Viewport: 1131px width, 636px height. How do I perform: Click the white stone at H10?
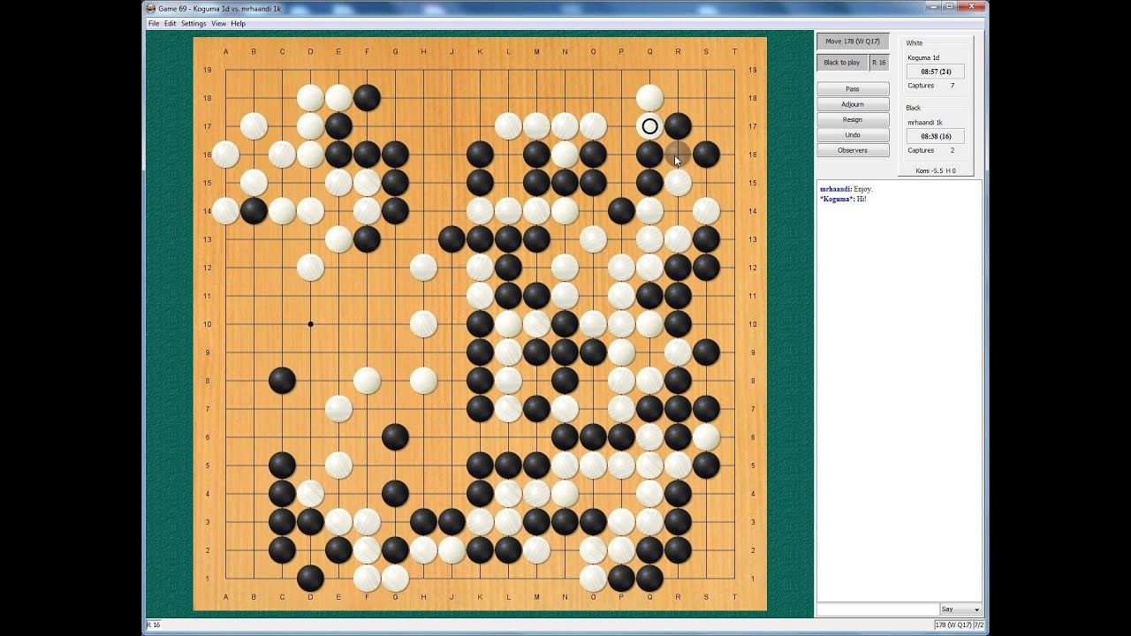(x=423, y=324)
